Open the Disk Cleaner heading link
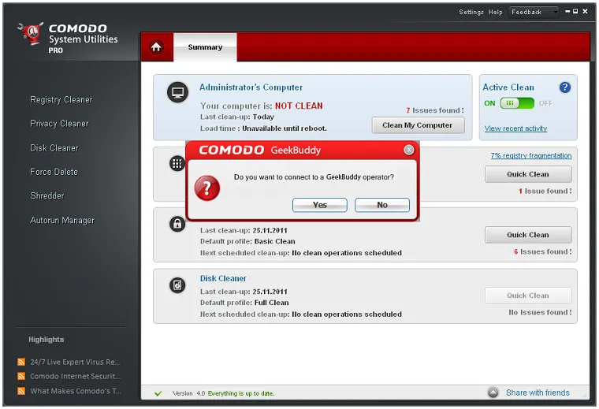This screenshot has height=409, width=599. 223,278
